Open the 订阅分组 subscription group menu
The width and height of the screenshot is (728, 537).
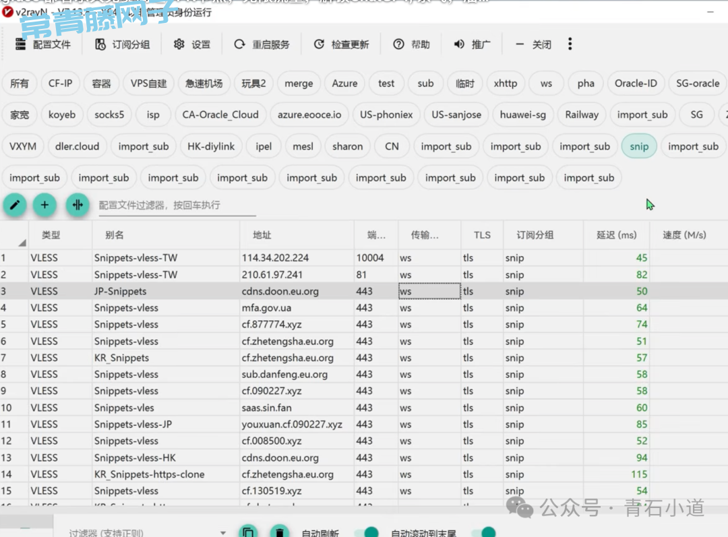(x=122, y=44)
